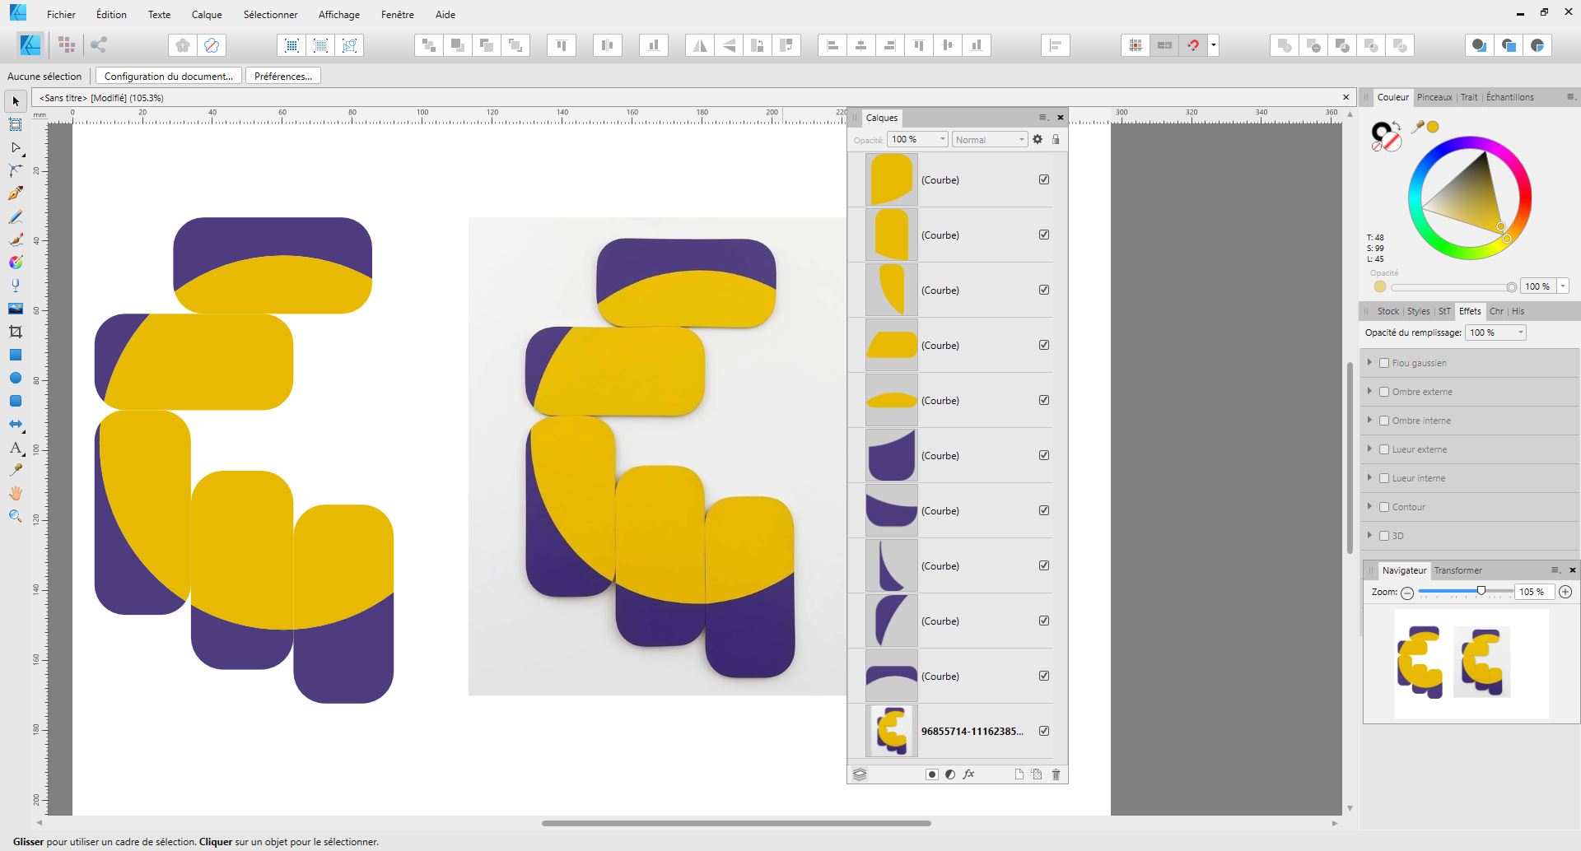
Task: Click the delete layer trash icon
Action: pyautogui.click(x=1056, y=774)
